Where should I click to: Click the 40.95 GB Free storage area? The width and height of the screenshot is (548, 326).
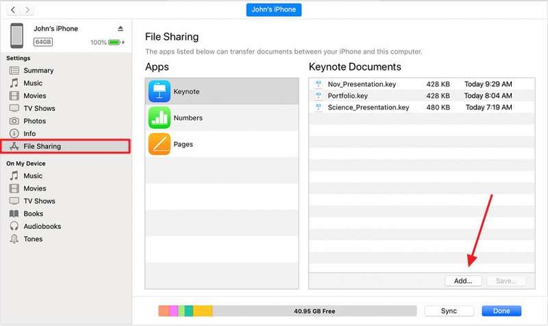315,311
